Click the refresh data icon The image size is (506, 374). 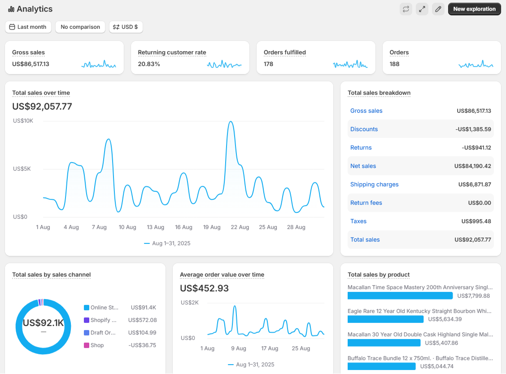[x=406, y=9]
